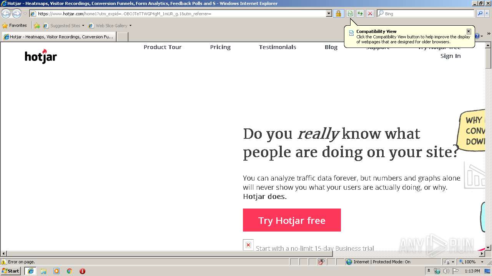
Task: Click the Internet zone globe icon
Action: point(349,262)
